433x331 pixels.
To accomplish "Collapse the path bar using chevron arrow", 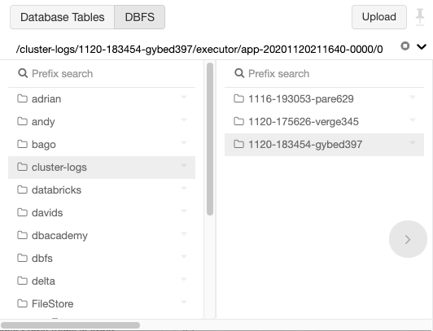I will [422, 46].
